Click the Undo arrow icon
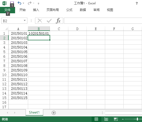The height and width of the screenshot is (122, 142). point(19,3)
